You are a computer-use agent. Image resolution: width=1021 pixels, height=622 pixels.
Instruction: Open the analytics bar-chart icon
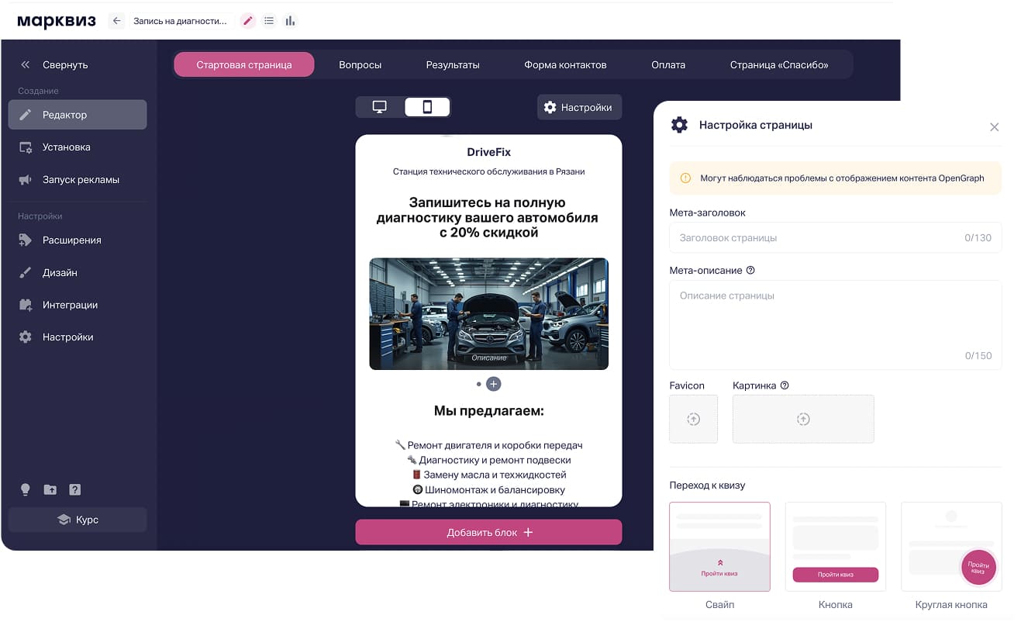290,20
